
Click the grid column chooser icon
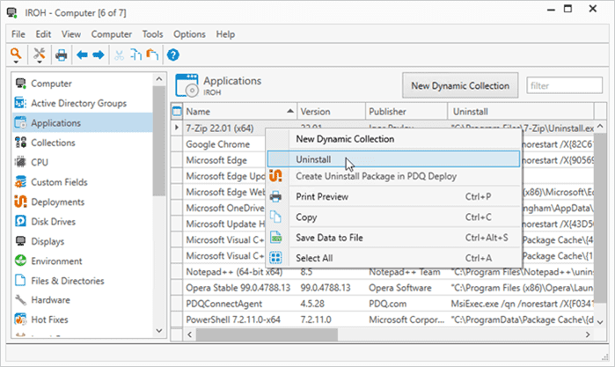[177, 112]
